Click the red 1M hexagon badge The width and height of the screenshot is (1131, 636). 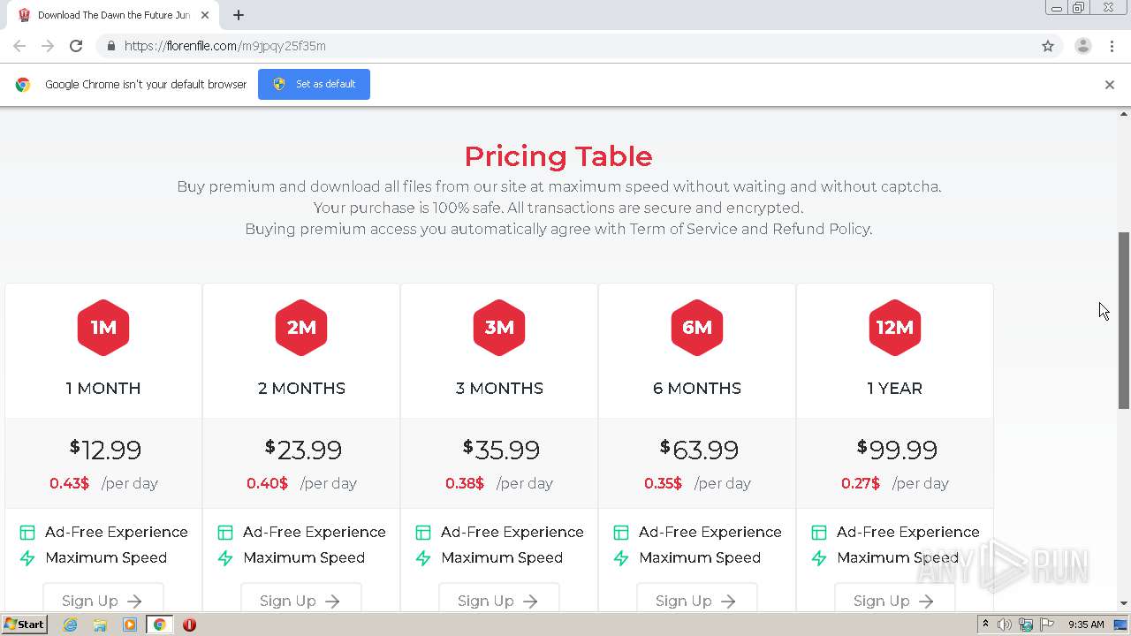[103, 328]
